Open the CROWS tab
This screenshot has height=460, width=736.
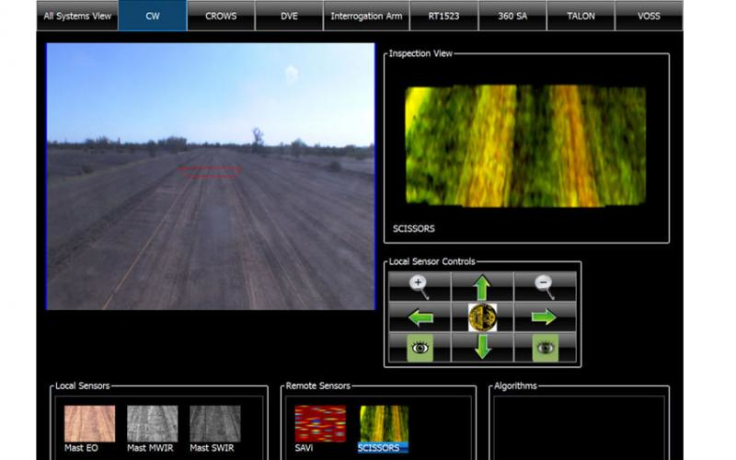221,16
